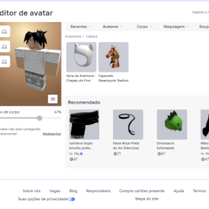The image size is (209, 209).
Task: Click the Robux price icon under cachecol duplo
Action: point(71,159)
